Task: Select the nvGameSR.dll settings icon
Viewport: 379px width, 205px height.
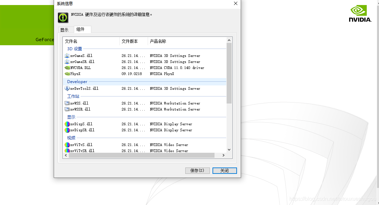Action: point(67,62)
